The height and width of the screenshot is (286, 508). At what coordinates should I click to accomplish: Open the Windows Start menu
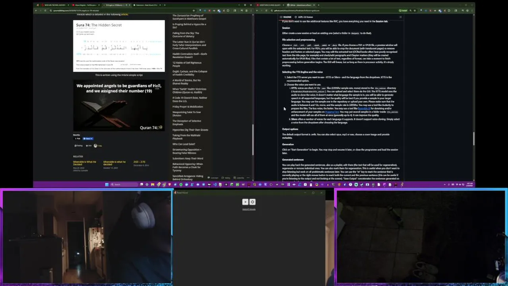pos(107,184)
